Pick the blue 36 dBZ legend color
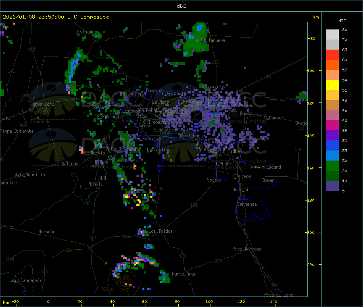Image resolution: width=363 pixels, height=307 pixels. click(x=332, y=145)
